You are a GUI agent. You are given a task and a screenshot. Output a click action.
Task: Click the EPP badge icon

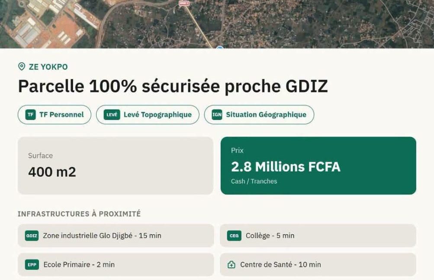point(32,265)
